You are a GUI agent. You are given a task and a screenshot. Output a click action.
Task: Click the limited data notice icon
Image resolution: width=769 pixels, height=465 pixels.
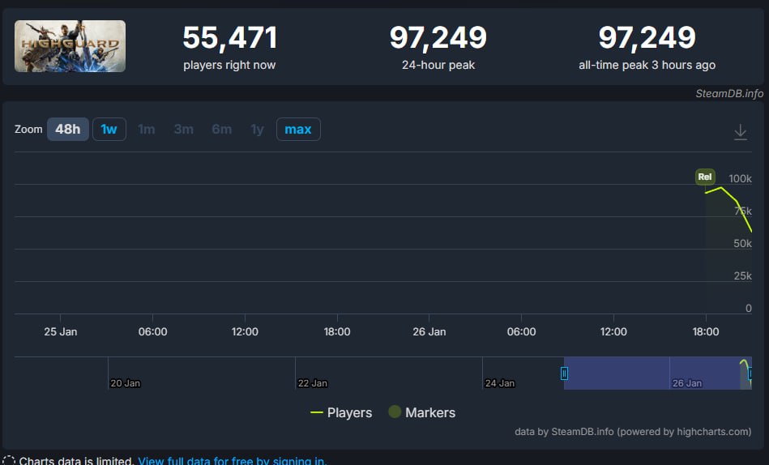pyautogui.click(x=8, y=460)
